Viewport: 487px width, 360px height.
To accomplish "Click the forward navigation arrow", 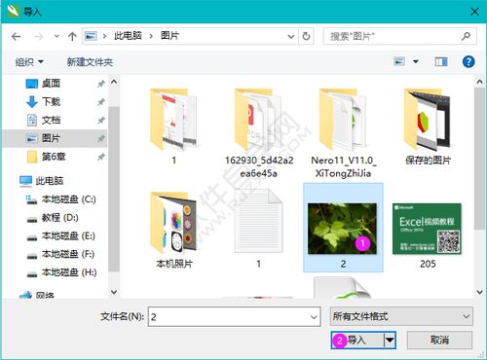I will point(39,37).
